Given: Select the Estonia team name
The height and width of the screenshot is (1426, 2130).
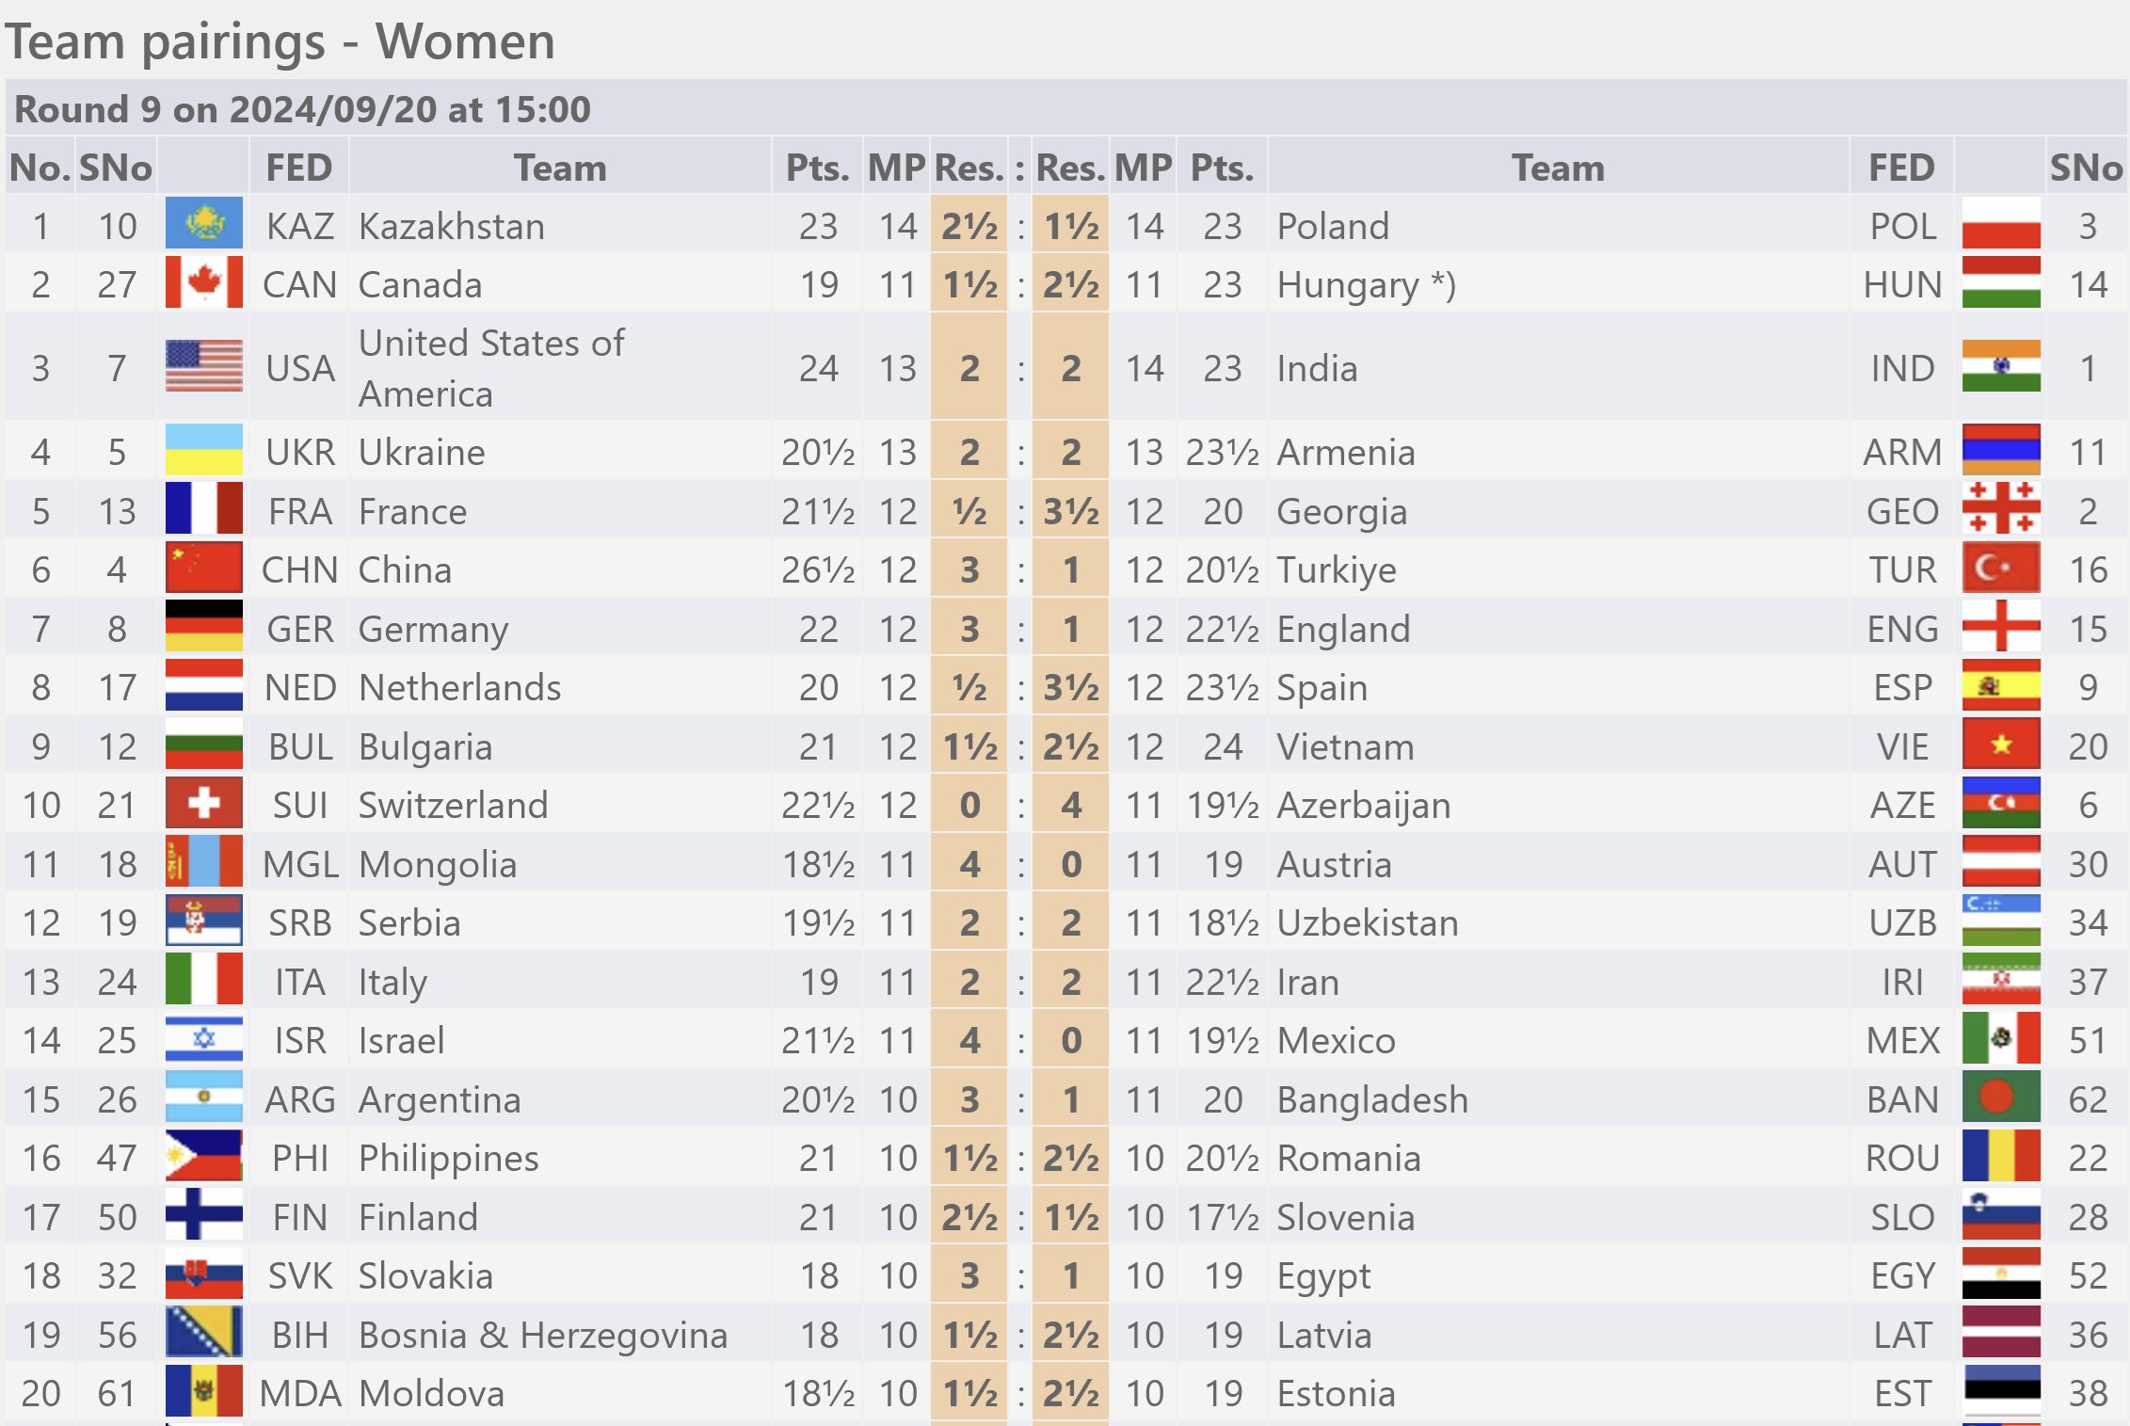Looking at the screenshot, I should tap(1336, 1393).
